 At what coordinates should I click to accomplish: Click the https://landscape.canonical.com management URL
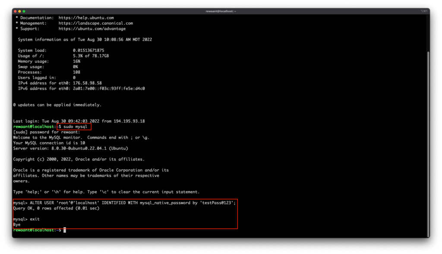point(95,23)
